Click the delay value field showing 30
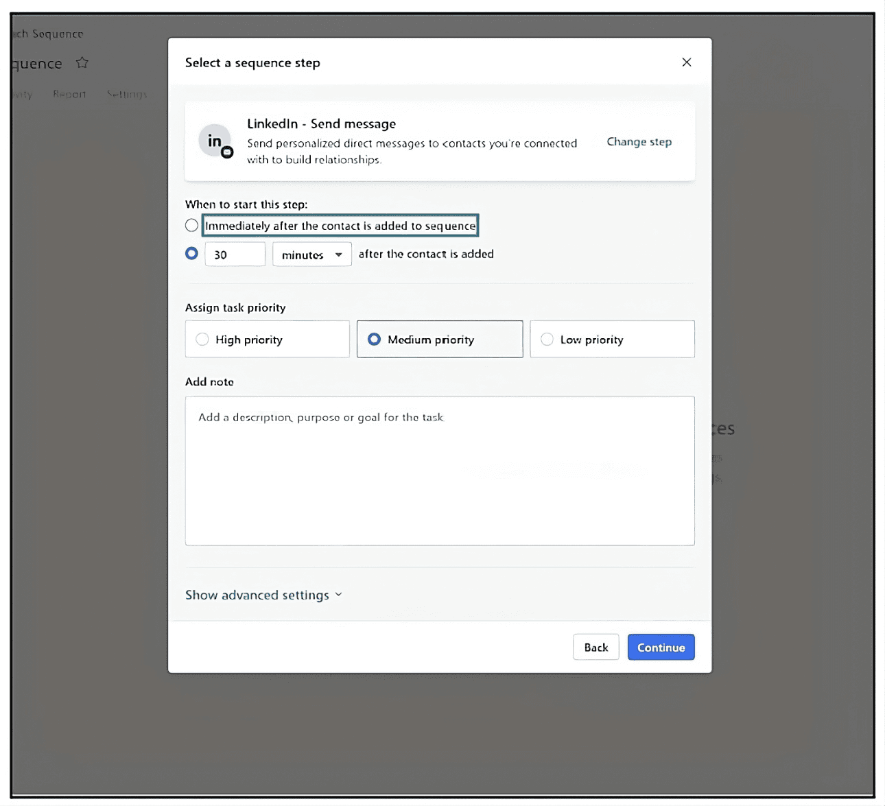 click(235, 254)
